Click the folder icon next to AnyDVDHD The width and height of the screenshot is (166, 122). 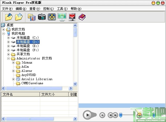coord(18,75)
